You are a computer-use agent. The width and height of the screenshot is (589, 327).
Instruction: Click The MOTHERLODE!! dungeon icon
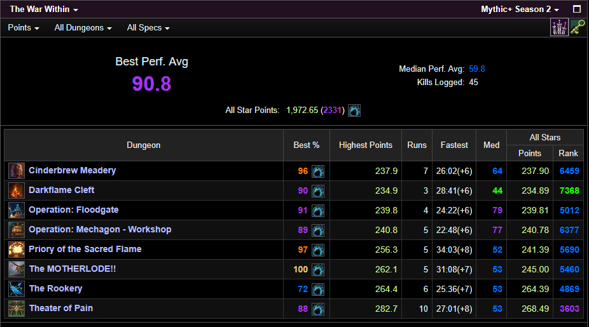pyautogui.click(x=17, y=269)
